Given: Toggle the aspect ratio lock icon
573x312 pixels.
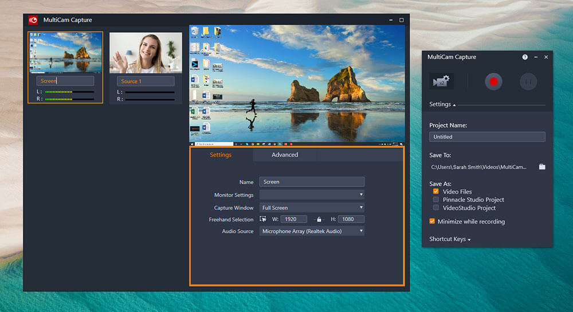Looking at the screenshot, I should 319,220.
